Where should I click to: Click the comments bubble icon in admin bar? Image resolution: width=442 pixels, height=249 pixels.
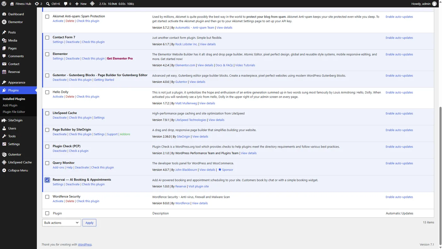(x=66, y=4)
